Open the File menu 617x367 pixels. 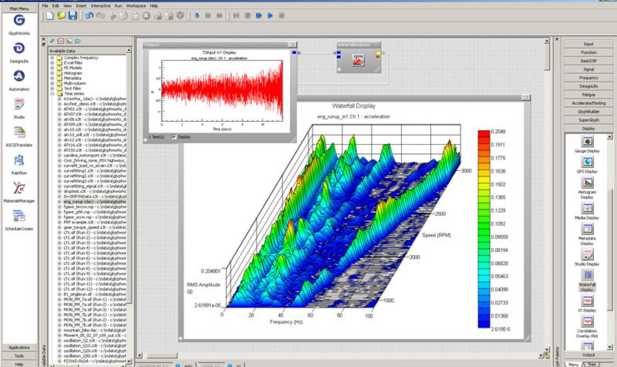pos(44,6)
